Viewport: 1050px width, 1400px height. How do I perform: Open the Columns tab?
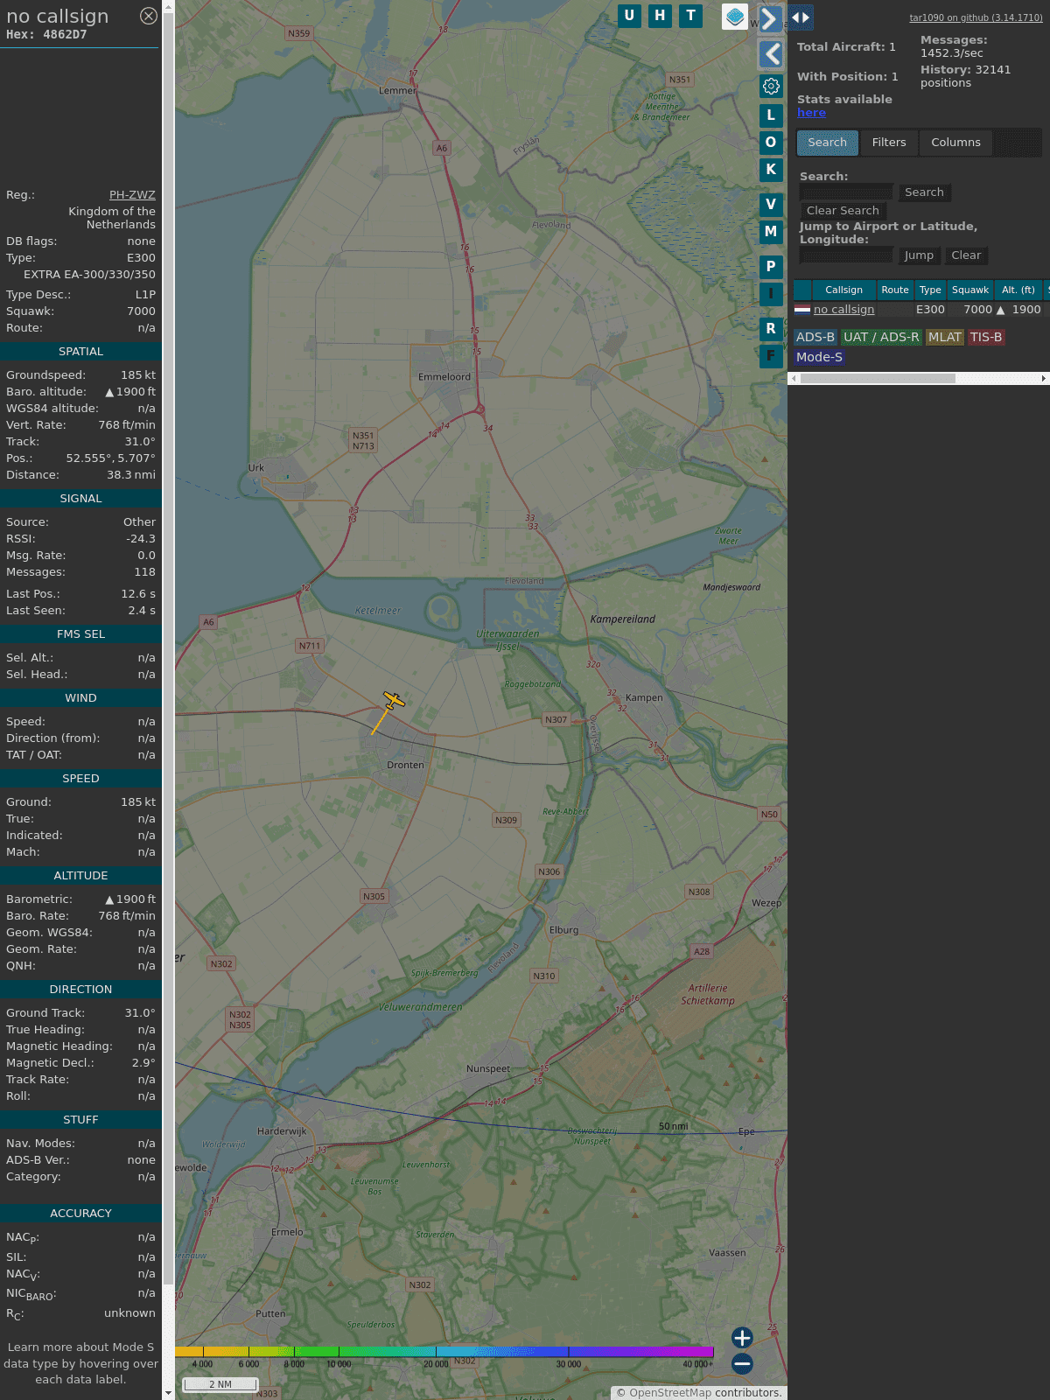(x=955, y=143)
